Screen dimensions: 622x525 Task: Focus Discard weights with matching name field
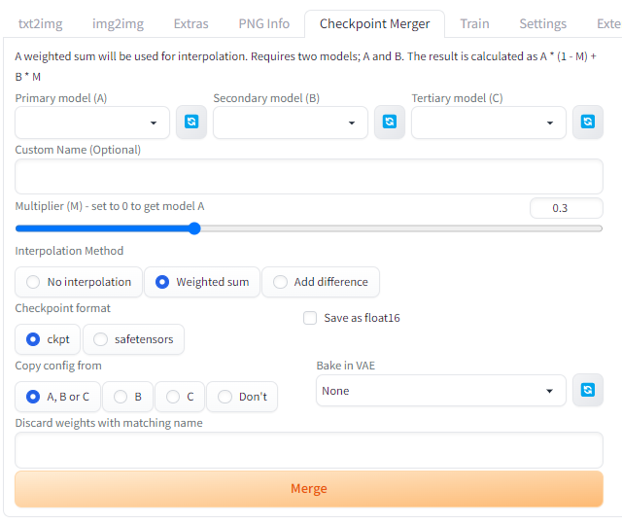coord(309,450)
